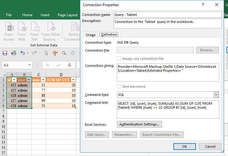Viewport: 228px width, 156px height.
Task: Click the help question mark in dialog title
Action: tap(203, 5)
